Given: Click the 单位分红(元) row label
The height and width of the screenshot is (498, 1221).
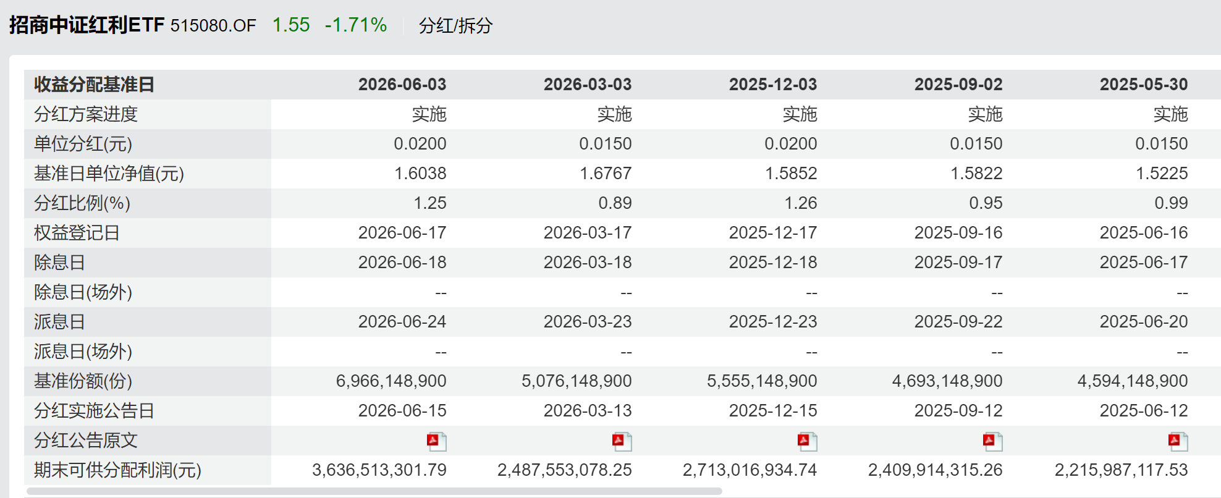Looking at the screenshot, I should pyautogui.click(x=83, y=144).
